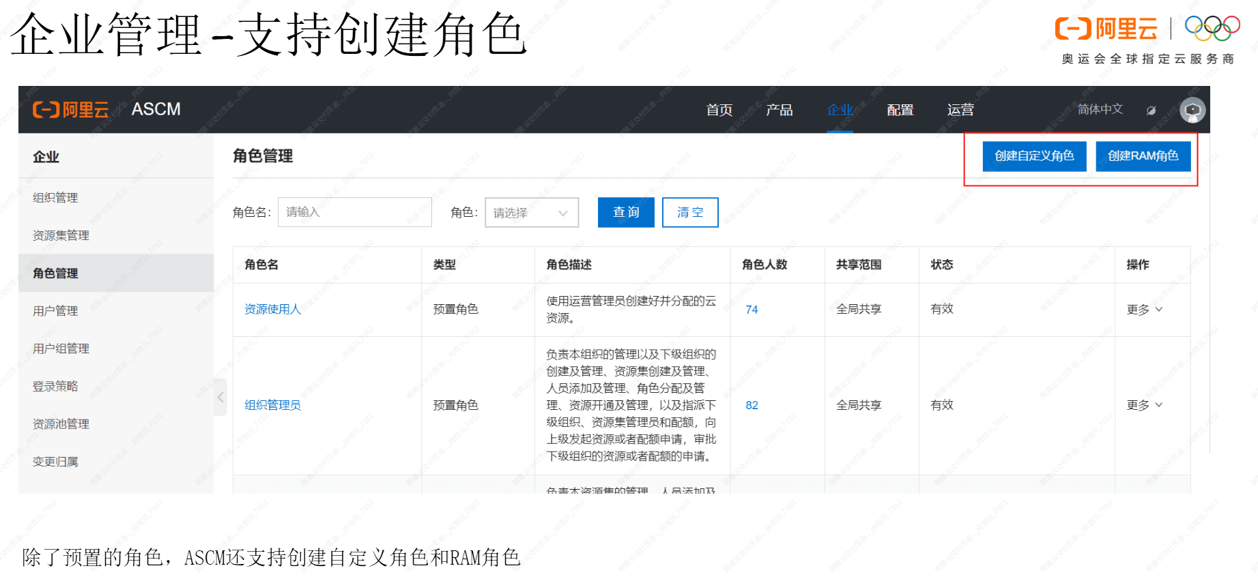Open the 资源使用人 role link
This screenshot has width=1258, height=579.
[x=272, y=310]
